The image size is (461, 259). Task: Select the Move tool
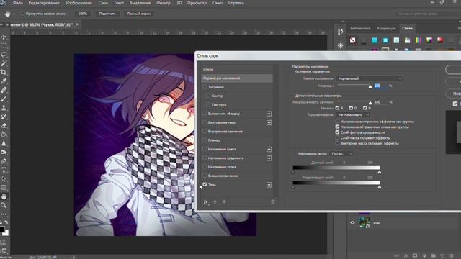[4, 37]
